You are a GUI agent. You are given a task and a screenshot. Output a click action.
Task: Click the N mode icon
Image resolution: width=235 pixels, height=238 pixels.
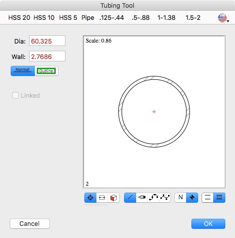(x=180, y=197)
